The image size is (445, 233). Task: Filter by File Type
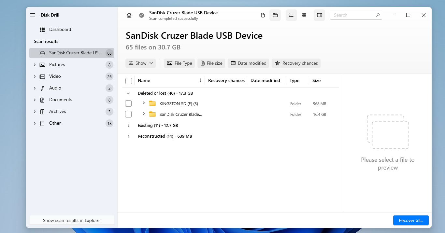tap(179, 63)
